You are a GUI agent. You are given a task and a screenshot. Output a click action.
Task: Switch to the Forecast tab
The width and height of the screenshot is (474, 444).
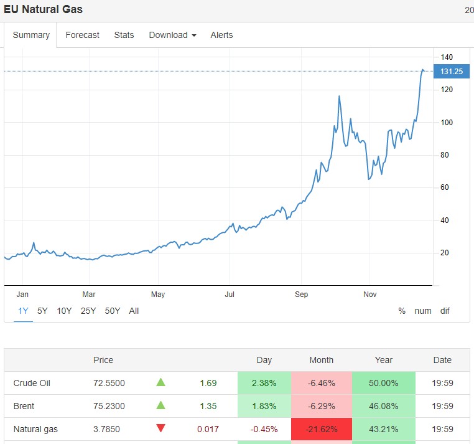(82, 35)
